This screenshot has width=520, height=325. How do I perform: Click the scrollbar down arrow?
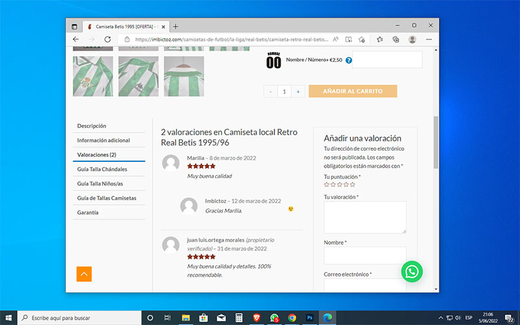(x=435, y=289)
